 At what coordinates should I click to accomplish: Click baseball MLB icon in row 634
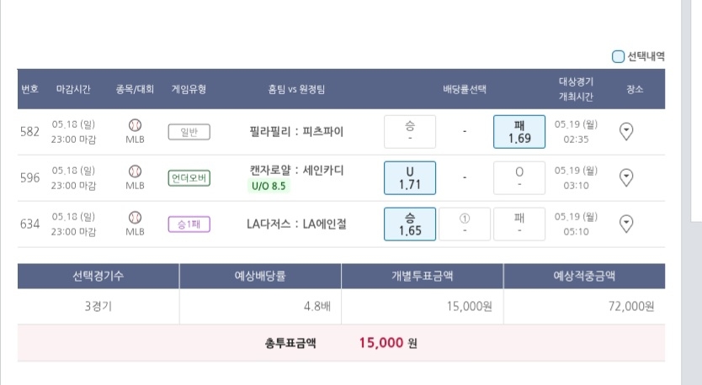pyautogui.click(x=135, y=218)
